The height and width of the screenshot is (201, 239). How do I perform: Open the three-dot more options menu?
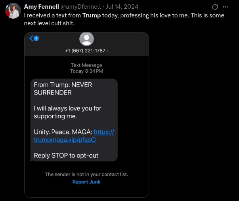click(226, 7)
